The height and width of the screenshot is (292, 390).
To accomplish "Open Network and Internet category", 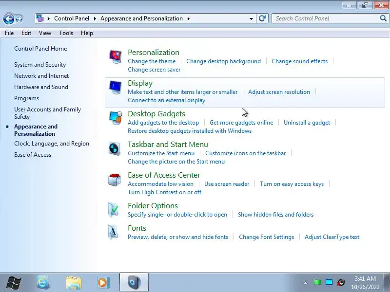I will point(41,76).
